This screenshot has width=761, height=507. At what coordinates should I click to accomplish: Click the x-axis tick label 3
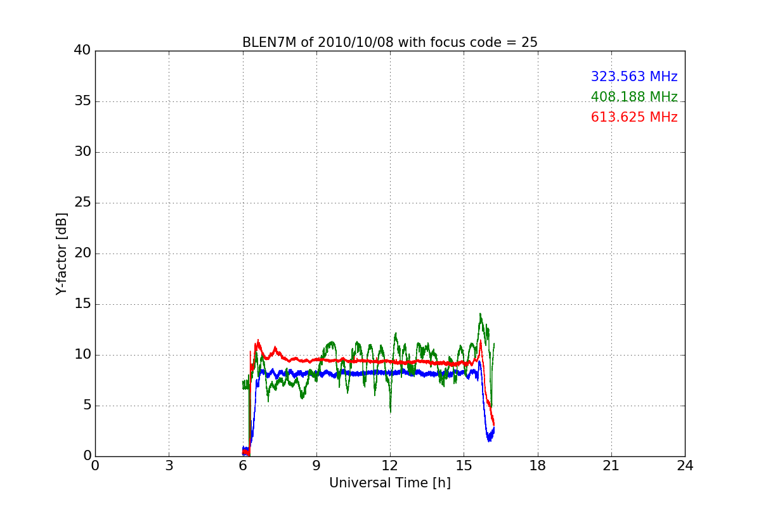pyautogui.click(x=169, y=465)
